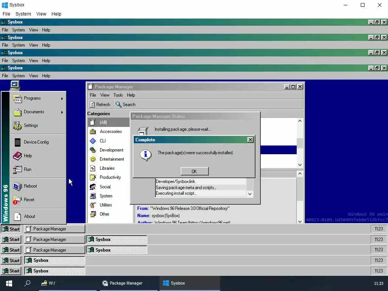Image resolution: width=388 pixels, height=291 pixels.
Task: Select the Social category icon
Action: 93,187
